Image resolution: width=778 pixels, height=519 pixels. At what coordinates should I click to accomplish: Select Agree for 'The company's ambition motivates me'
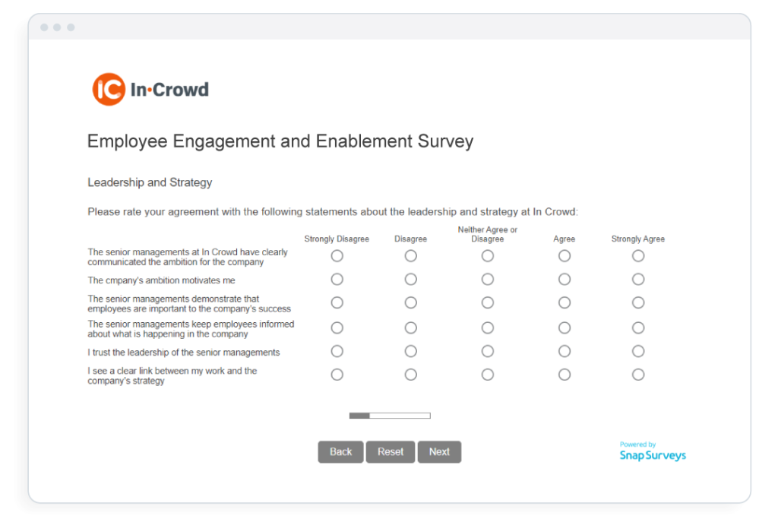[x=564, y=279]
